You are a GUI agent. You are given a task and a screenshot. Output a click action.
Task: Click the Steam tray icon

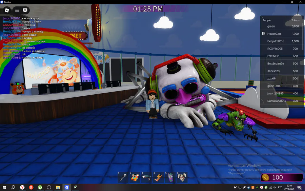pyautogui.click(x=248, y=187)
